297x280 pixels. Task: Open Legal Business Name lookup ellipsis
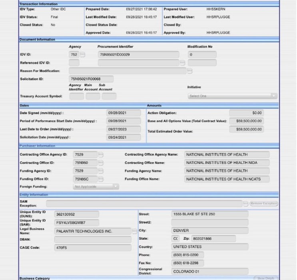click(134, 231)
